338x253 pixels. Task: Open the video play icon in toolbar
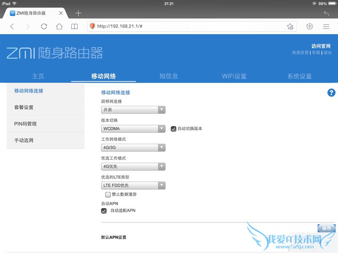tap(310, 27)
